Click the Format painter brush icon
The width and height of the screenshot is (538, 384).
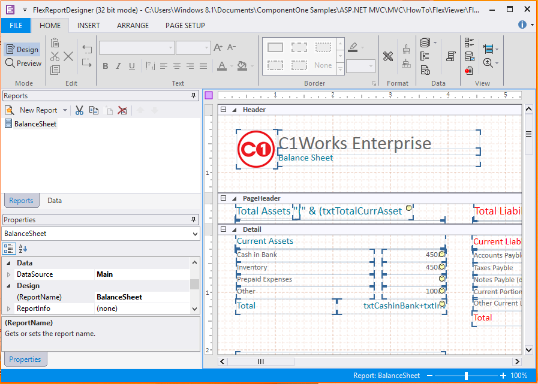pos(406,50)
